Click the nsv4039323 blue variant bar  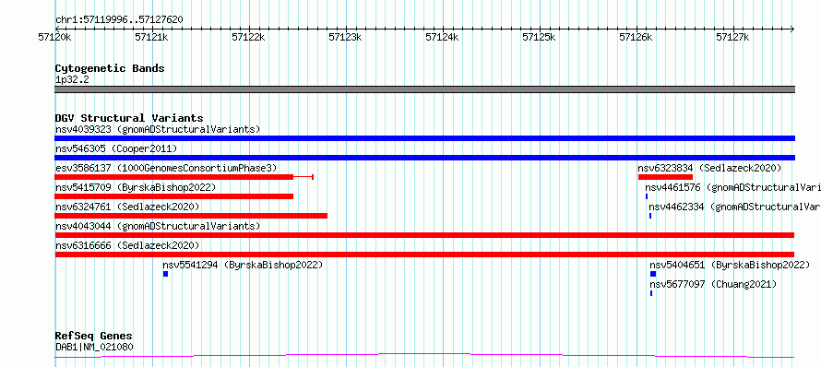[424, 138]
